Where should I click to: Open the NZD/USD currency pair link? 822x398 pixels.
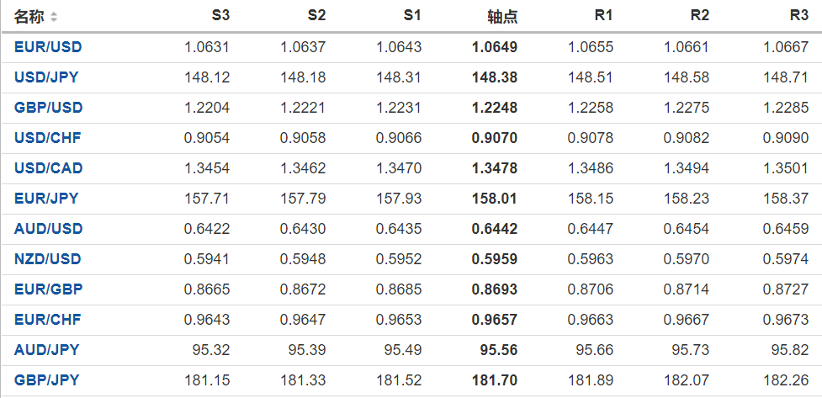coord(48,259)
